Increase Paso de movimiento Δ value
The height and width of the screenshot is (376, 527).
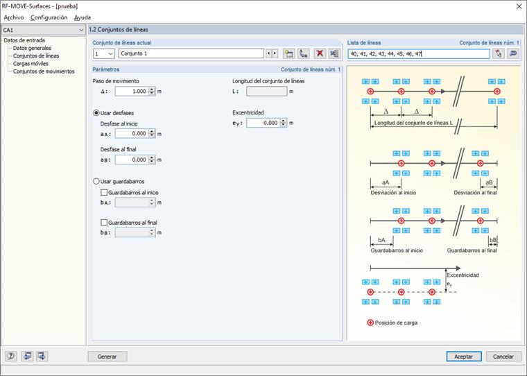pyautogui.click(x=152, y=89)
